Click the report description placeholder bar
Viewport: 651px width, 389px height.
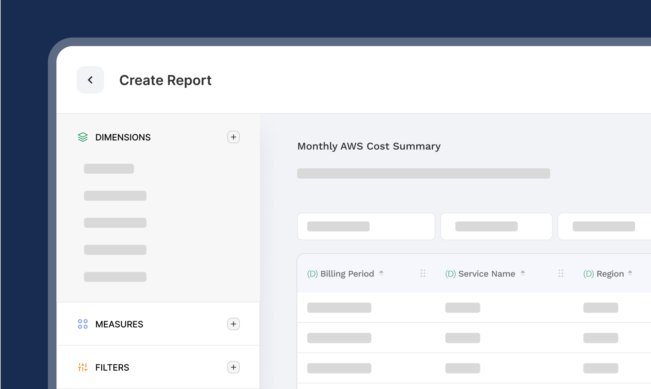423,174
